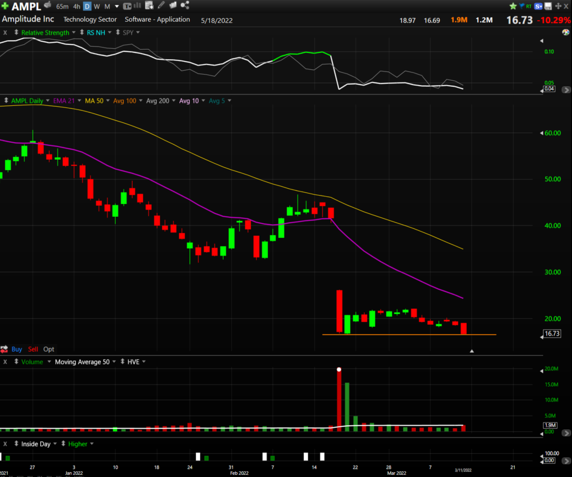Click the Opt options button
The height and width of the screenshot is (477, 572).
click(x=49, y=349)
